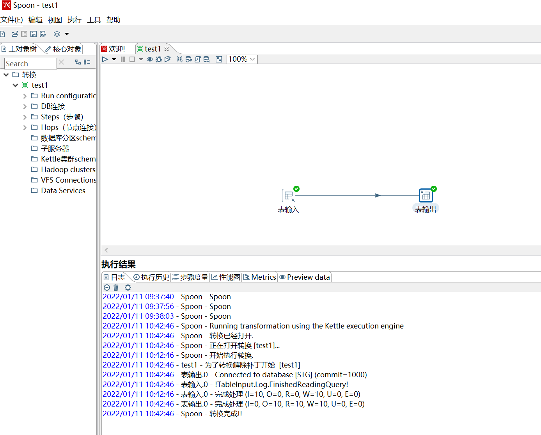This screenshot has height=435, width=541.
Task: Click the Save transformation disk icon
Action: (33, 34)
